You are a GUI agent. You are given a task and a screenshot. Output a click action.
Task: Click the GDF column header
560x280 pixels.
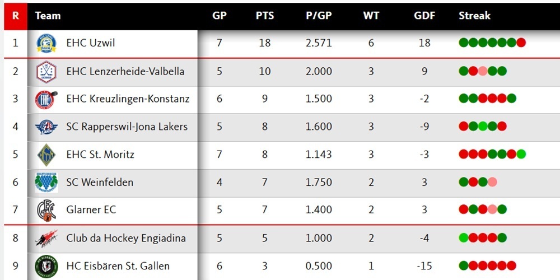click(424, 16)
